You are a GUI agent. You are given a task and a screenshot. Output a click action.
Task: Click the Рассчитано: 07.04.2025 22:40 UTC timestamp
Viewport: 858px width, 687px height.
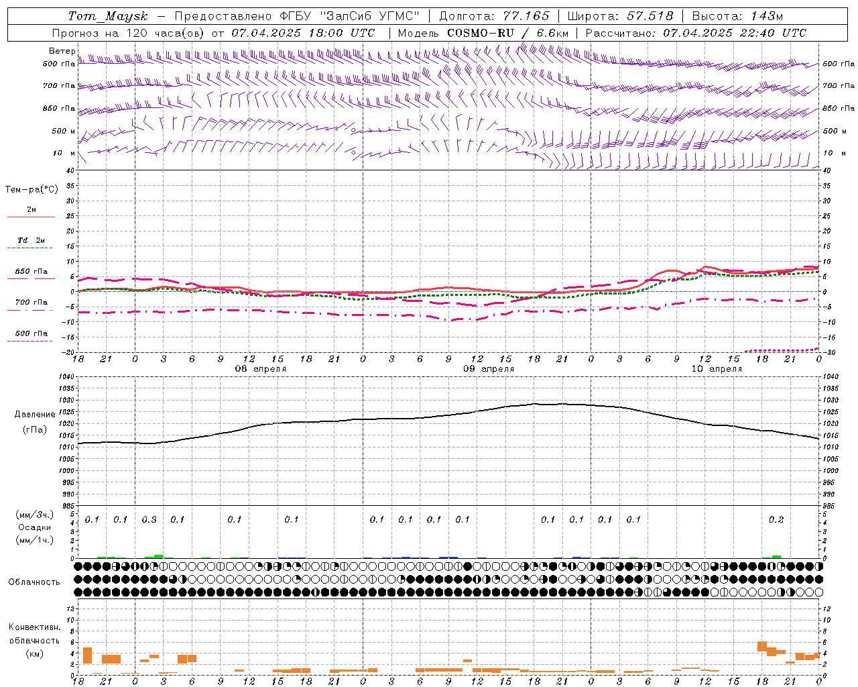tap(696, 33)
